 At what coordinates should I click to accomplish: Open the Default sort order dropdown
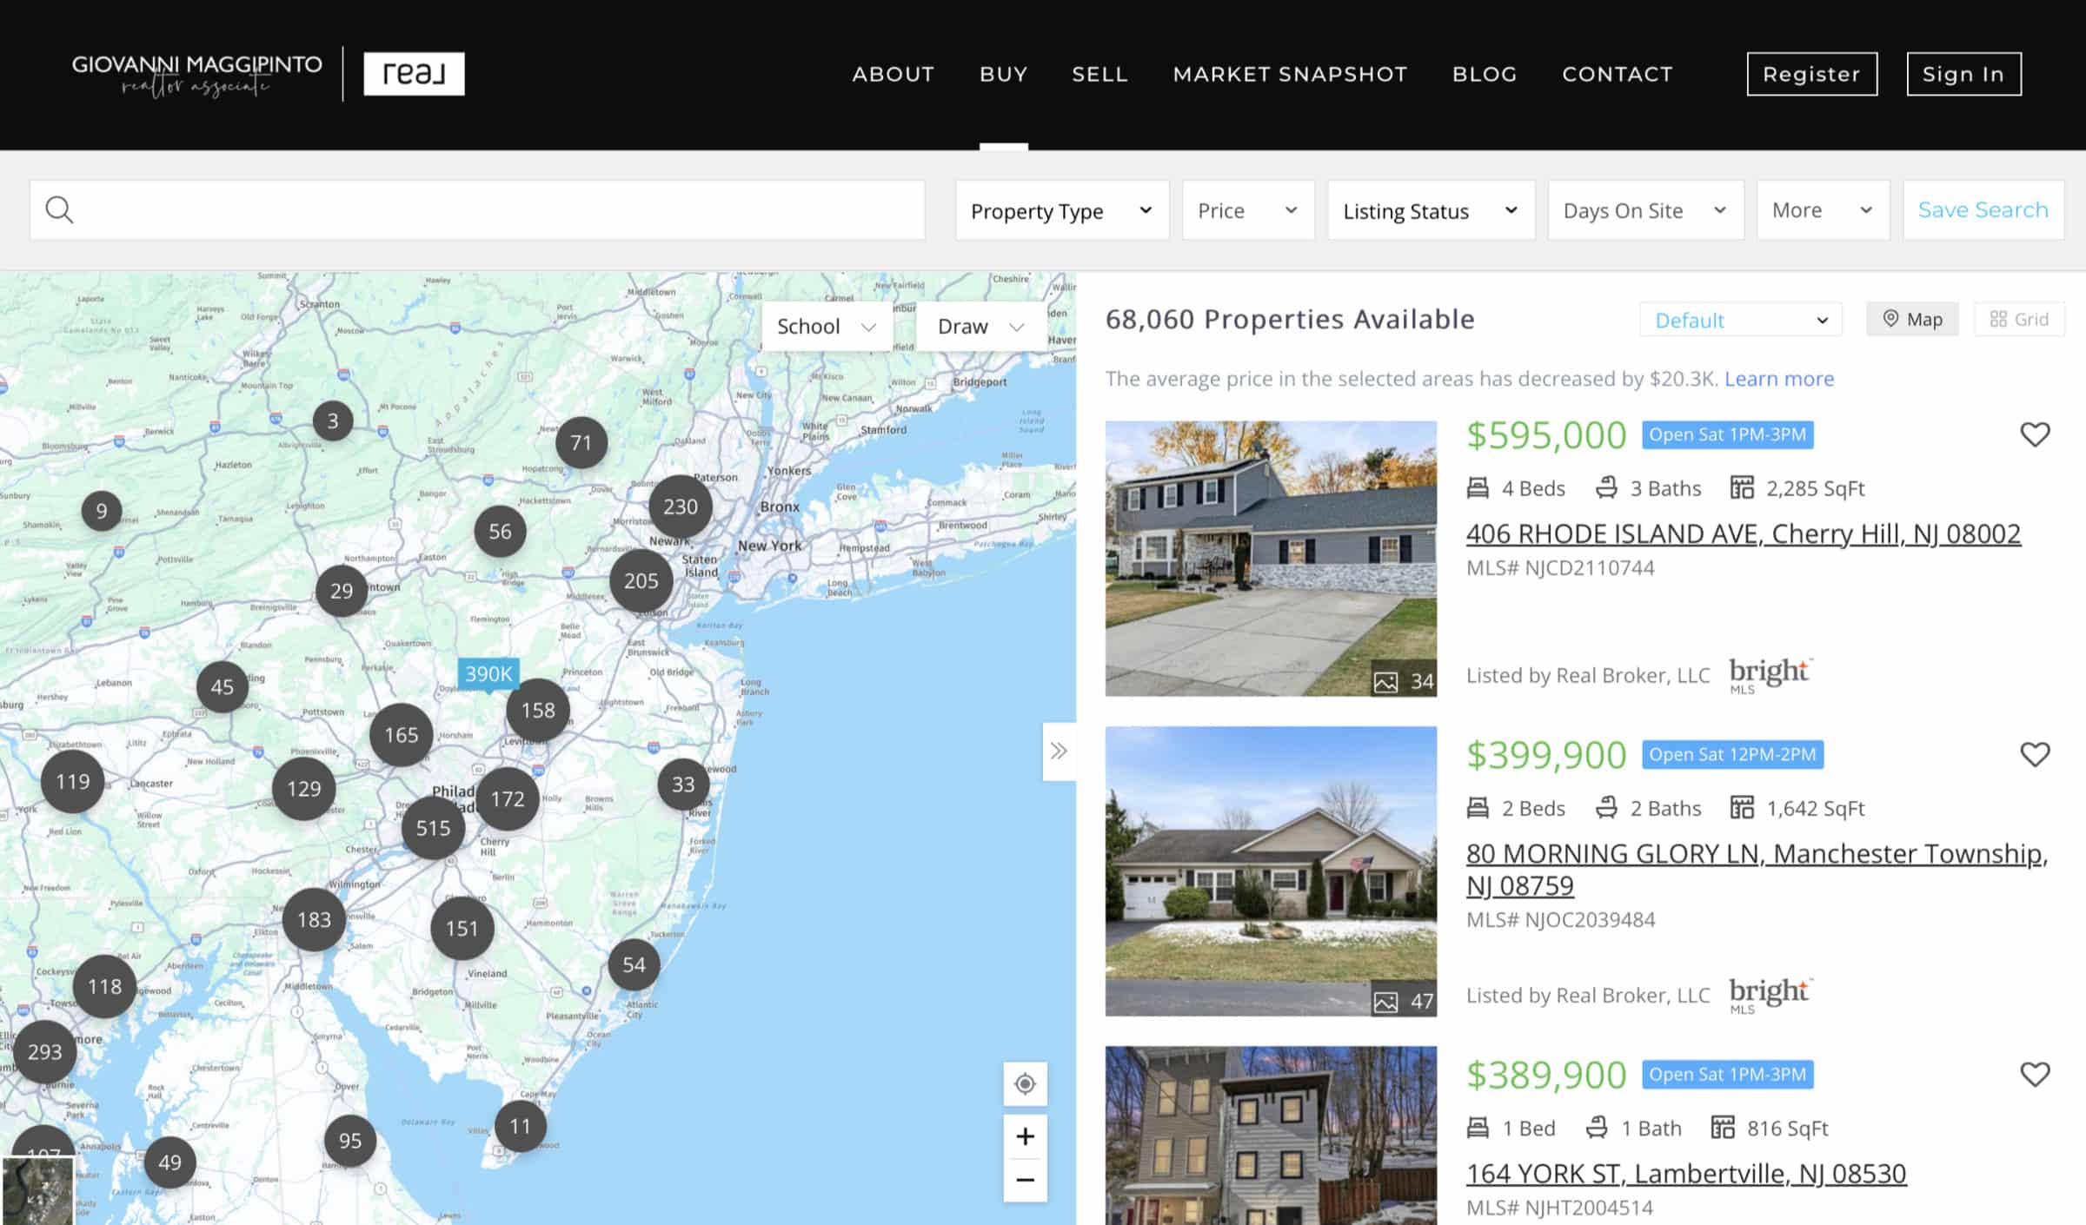point(1740,319)
